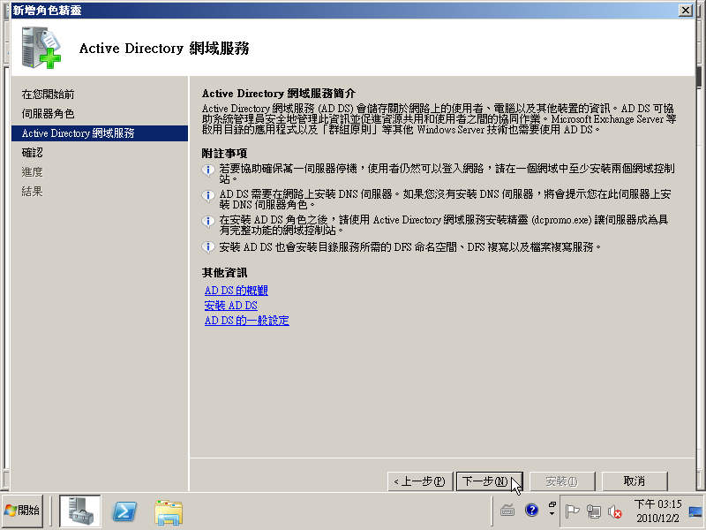The image size is (706, 530).
Task: Open Server Manager from taskbar
Action: click(80, 511)
